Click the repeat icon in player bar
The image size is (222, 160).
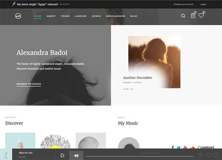(216, 155)
